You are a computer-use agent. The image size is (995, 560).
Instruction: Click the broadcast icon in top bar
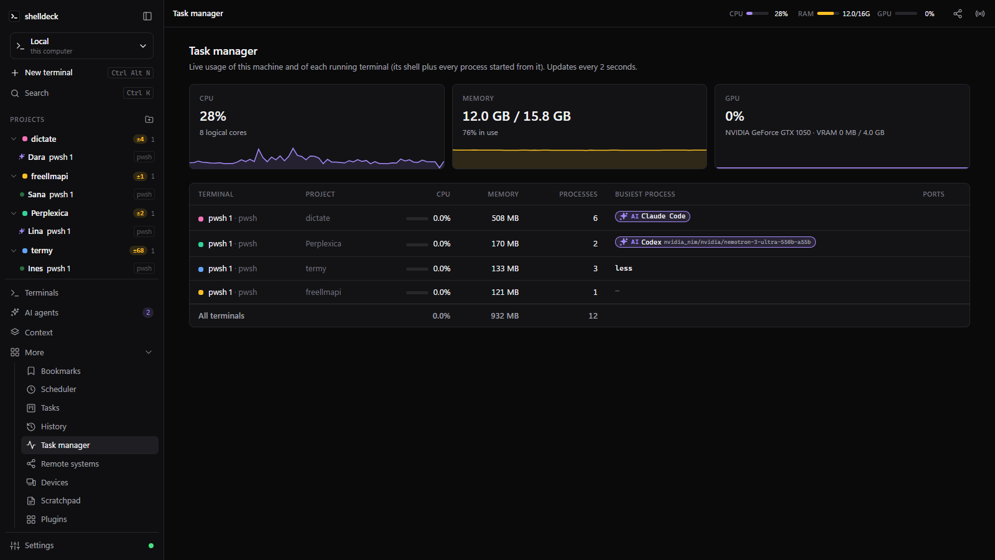pos(980,14)
